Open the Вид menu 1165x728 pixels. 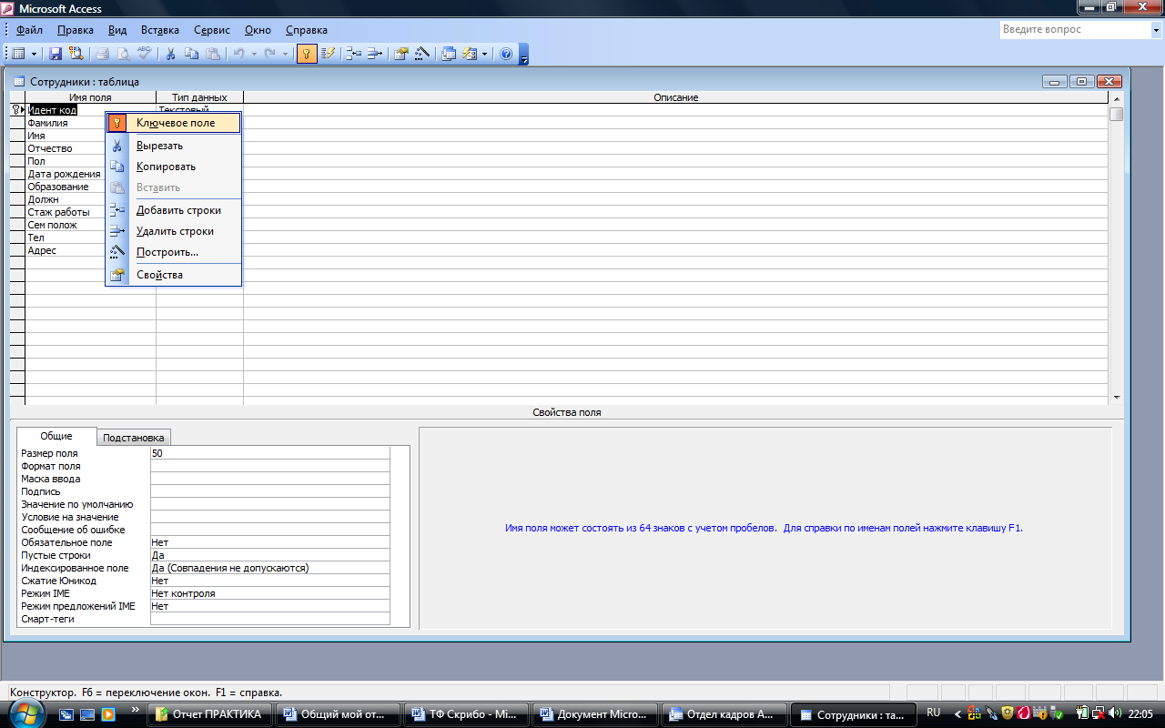click(x=117, y=30)
